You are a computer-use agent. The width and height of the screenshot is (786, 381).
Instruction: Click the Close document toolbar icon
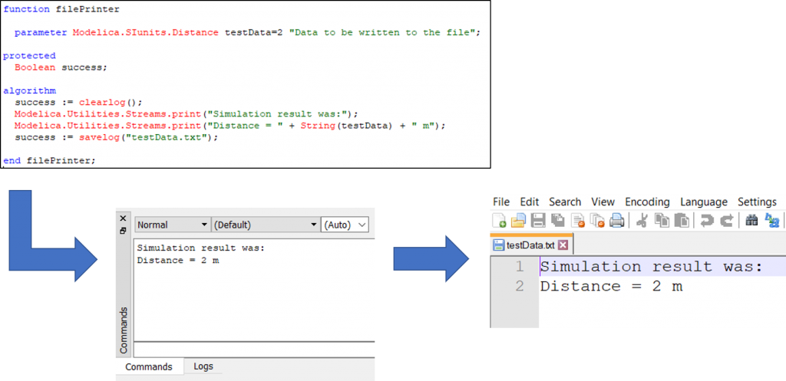578,220
